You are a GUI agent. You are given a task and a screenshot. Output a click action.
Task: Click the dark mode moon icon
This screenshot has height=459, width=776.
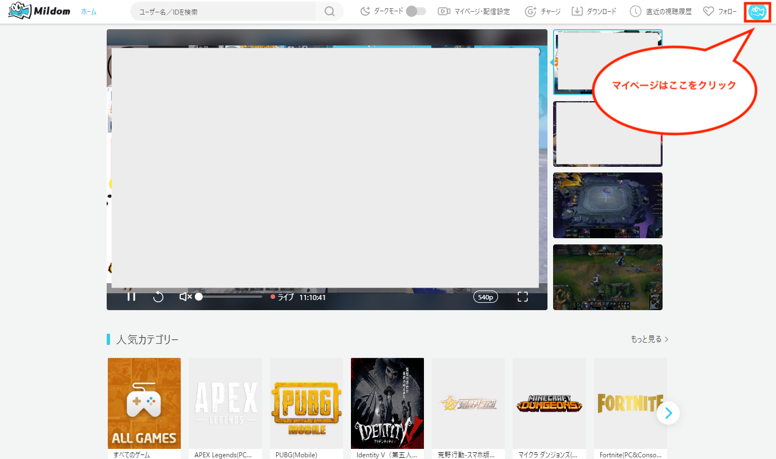[x=366, y=11]
